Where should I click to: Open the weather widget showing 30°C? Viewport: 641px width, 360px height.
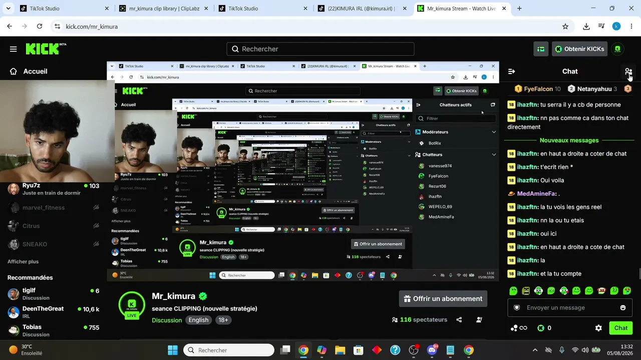click(26, 350)
